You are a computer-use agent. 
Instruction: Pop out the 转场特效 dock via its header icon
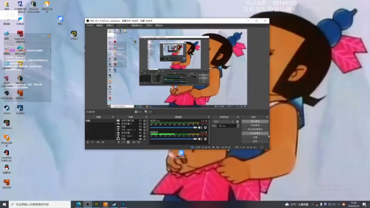coord(238,117)
